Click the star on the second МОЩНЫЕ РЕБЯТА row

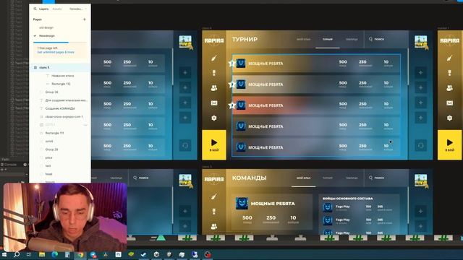click(x=231, y=84)
